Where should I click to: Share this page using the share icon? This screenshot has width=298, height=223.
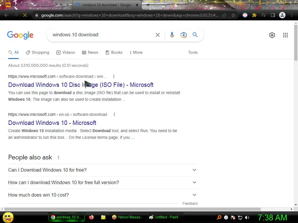[224, 15]
